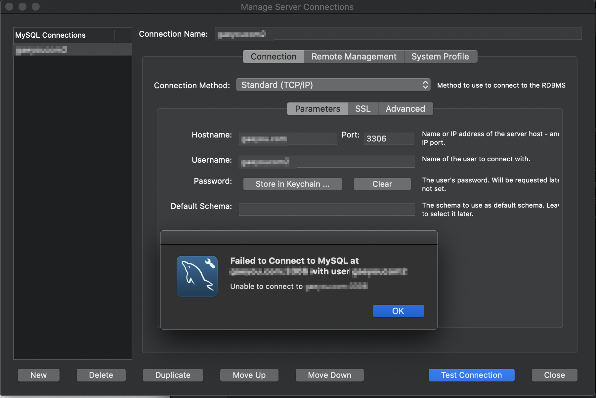Click the 'Password:' label
The image size is (596, 398).
click(213, 181)
